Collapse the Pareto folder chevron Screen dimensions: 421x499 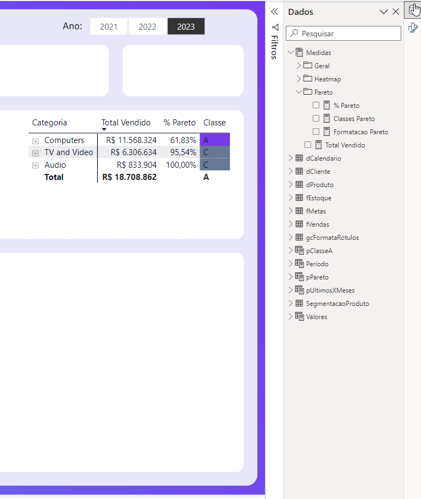pyautogui.click(x=299, y=92)
